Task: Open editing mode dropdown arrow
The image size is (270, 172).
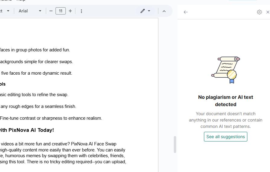Action: [149, 11]
